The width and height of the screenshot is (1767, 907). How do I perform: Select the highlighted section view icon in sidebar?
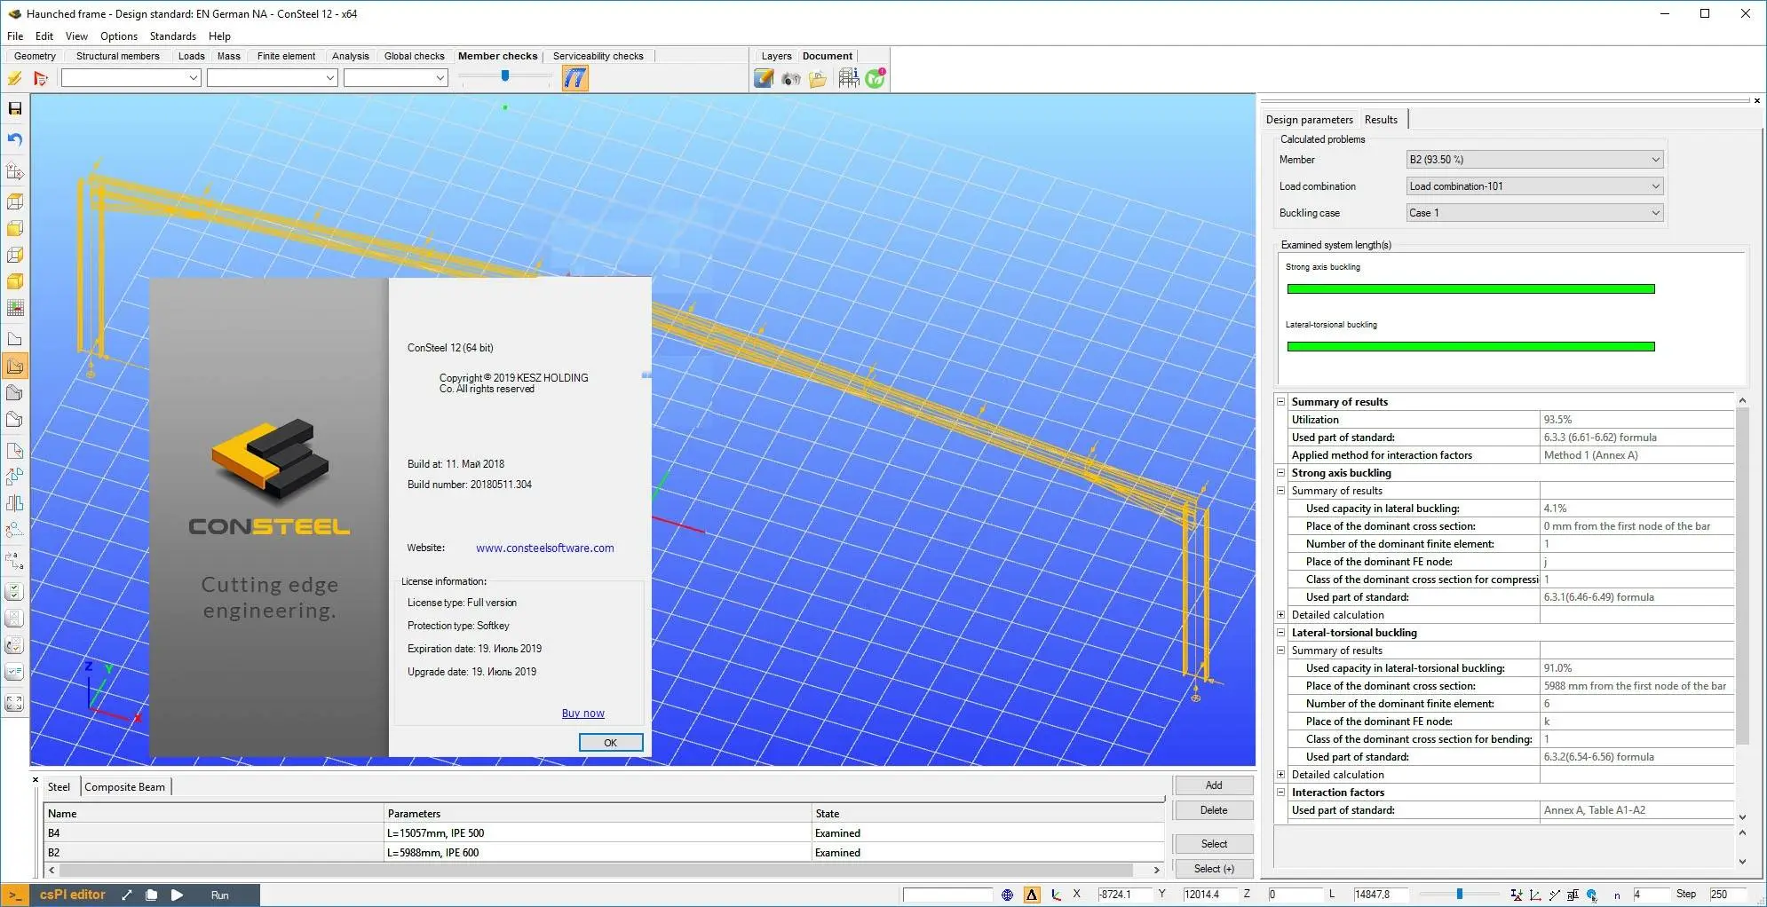(15, 366)
